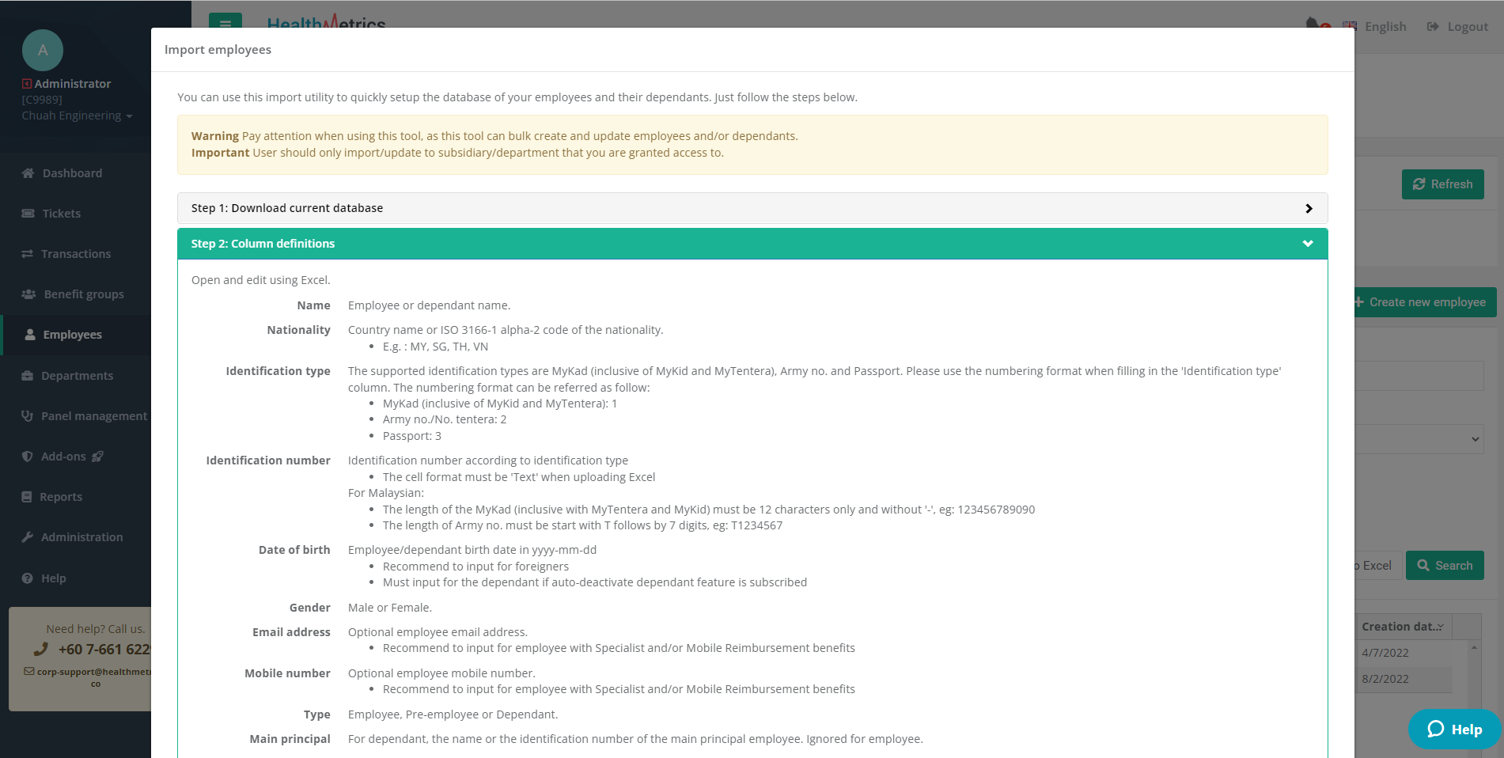Click the Departments briefcase icon
This screenshot has width=1504, height=758.
[x=28, y=376]
